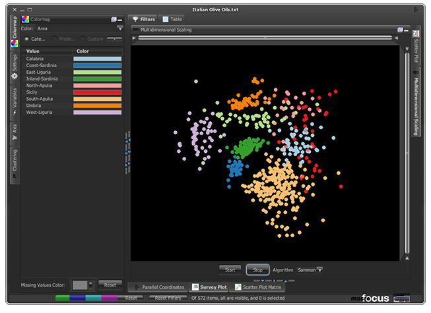Open the Color Area variable dropdown
This screenshot has height=313, width=431.
pyautogui.click(x=119, y=29)
